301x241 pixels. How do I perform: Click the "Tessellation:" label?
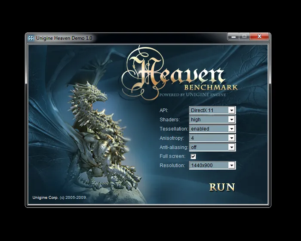coord(174,129)
